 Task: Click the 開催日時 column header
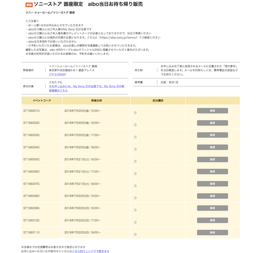tap(96, 100)
